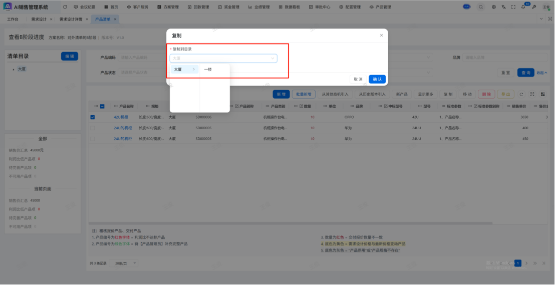Open the 20条/页 page size dropdown
The height and width of the screenshot is (285, 555).
(x=121, y=263)
